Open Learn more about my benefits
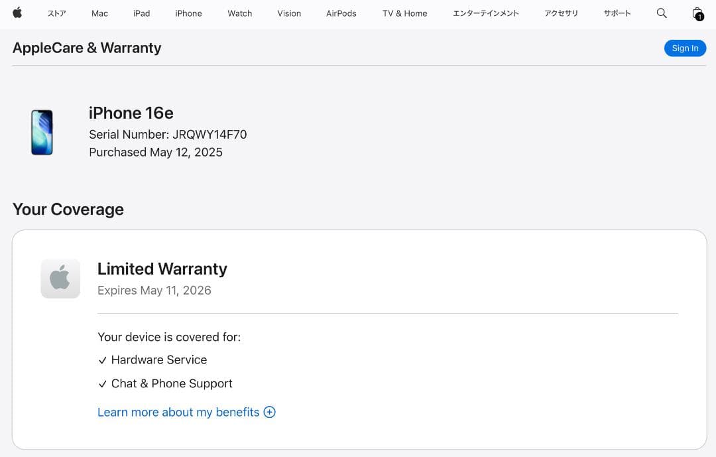The height and width of the screenshot is (457, 716). click(178, 412)
